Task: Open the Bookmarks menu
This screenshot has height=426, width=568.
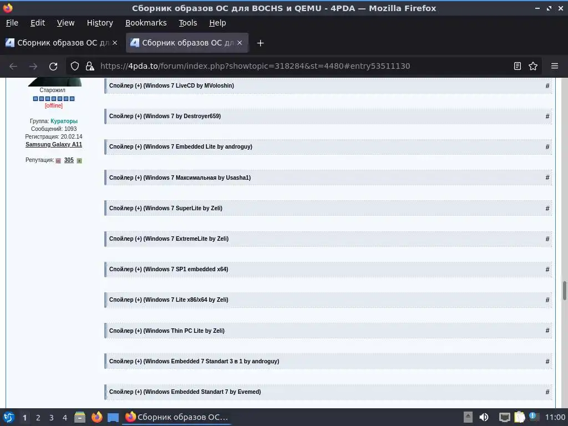Action: pyautogui.click(x=146, y=23)
